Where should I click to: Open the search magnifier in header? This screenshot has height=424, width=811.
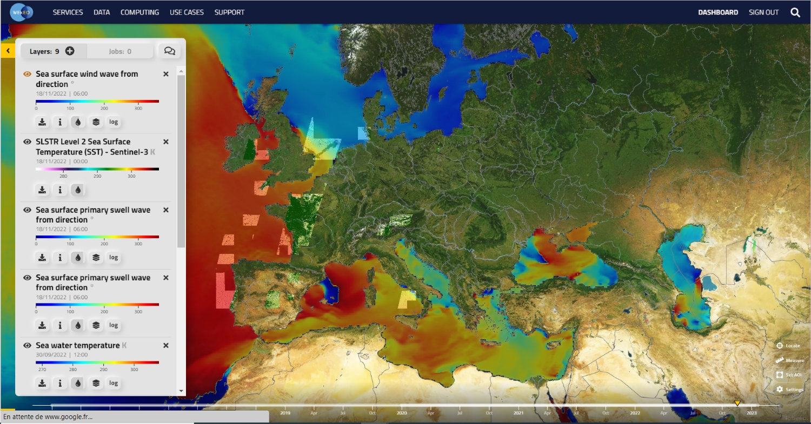tap(795, 12)
